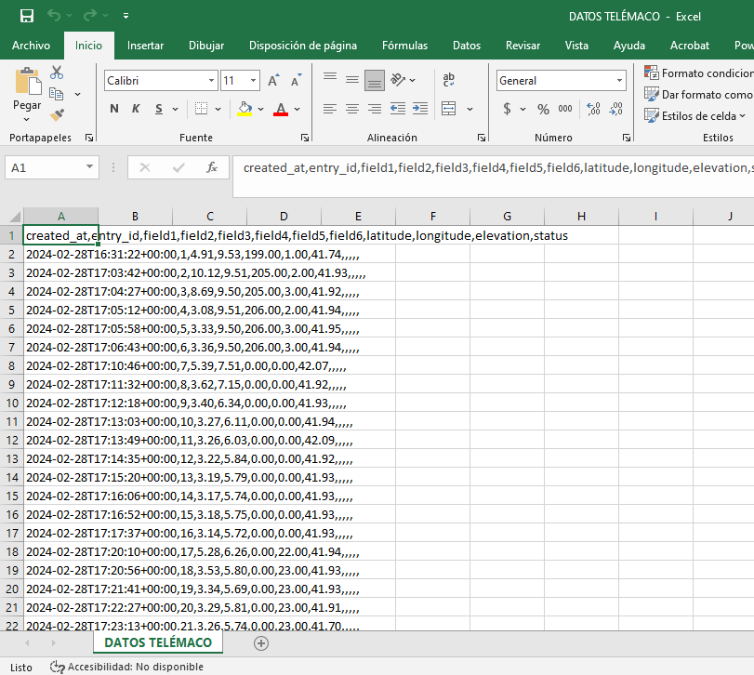Select bottom vertical alignment icon
The height and width of the screenshot is (675, 754).
(x=374, y=80)
